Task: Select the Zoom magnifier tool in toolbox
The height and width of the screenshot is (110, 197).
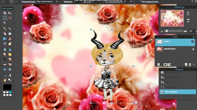Action: 10,80
